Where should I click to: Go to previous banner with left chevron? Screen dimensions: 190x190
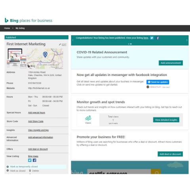[x=73, y=40]
